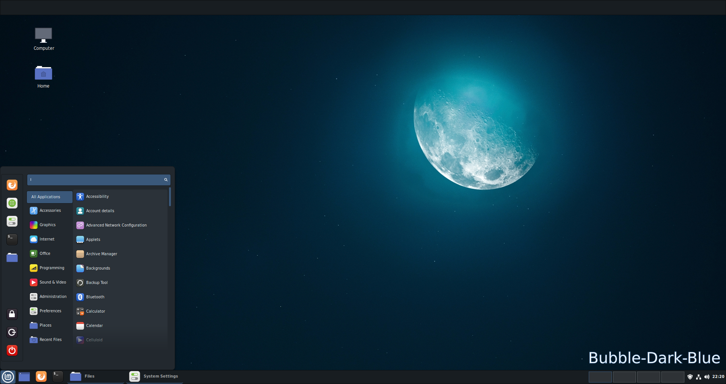The width and height of the screenshot is (726, 384).
Task: Launch Terminal from the menu favorites sidebar
Action: click(x=12, y=239)
